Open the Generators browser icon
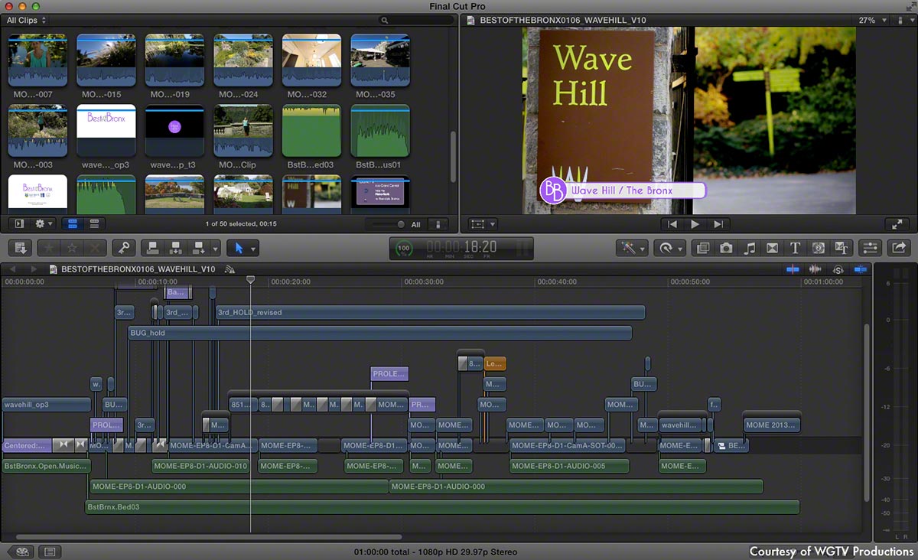The width and height of the screenshot is (918, 560). click(x=819, y=248)
